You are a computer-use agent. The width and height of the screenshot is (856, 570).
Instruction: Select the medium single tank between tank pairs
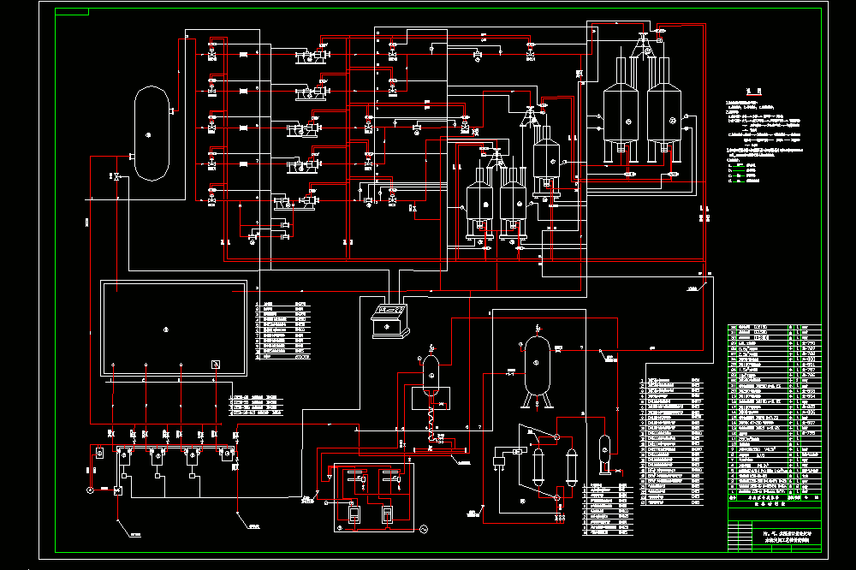(546, 161)
